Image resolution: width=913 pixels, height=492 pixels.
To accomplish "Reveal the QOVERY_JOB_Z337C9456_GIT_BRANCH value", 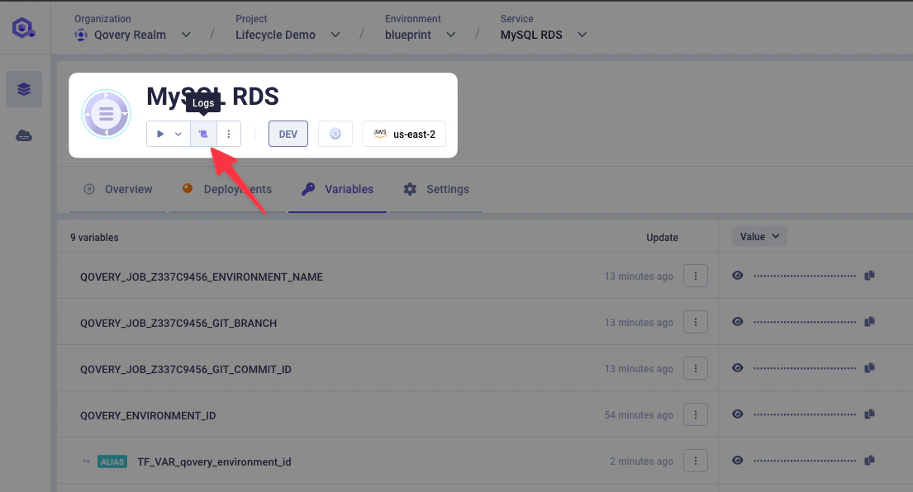I will [x=737, y=321].
